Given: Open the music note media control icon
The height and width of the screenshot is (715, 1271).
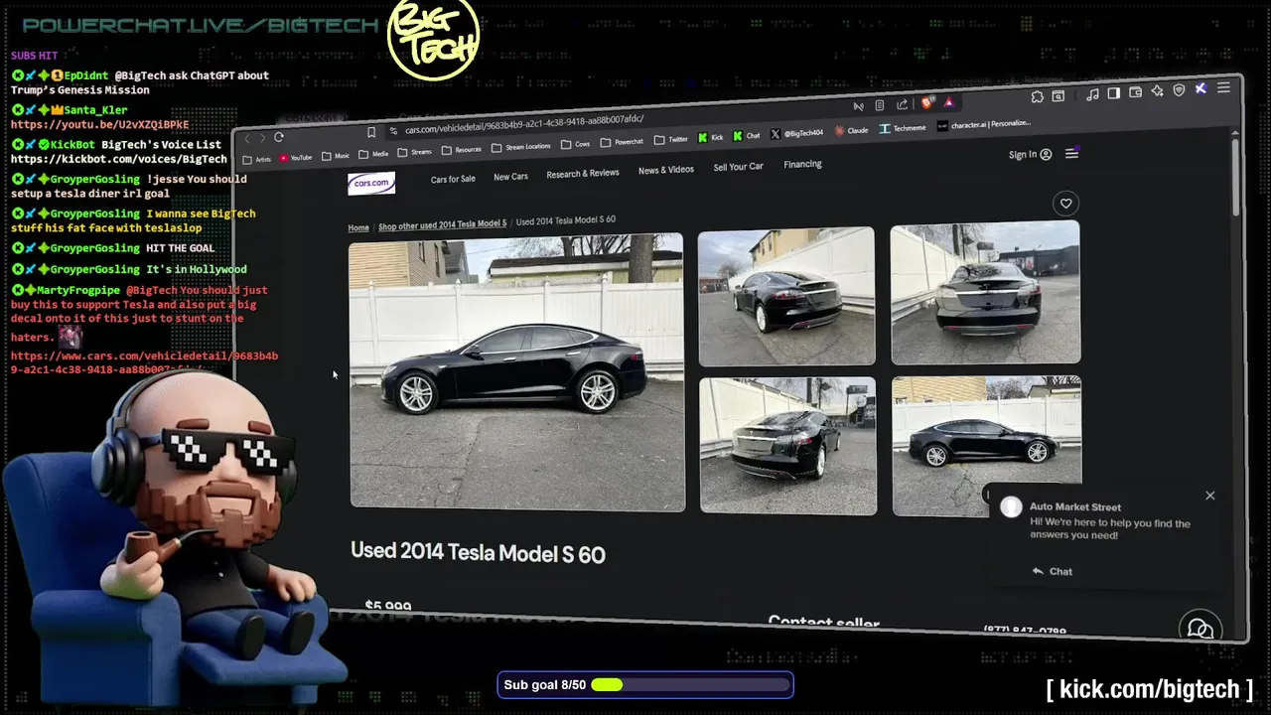Looking at the screenshot, I should tap(1092, 94).
